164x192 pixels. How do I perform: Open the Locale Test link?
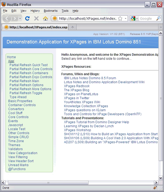point(17,129)
